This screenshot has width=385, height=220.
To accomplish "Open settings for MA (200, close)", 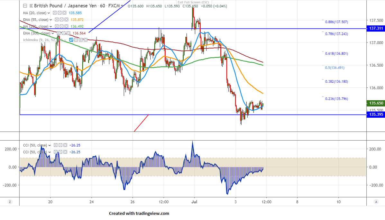I will 62,26.
